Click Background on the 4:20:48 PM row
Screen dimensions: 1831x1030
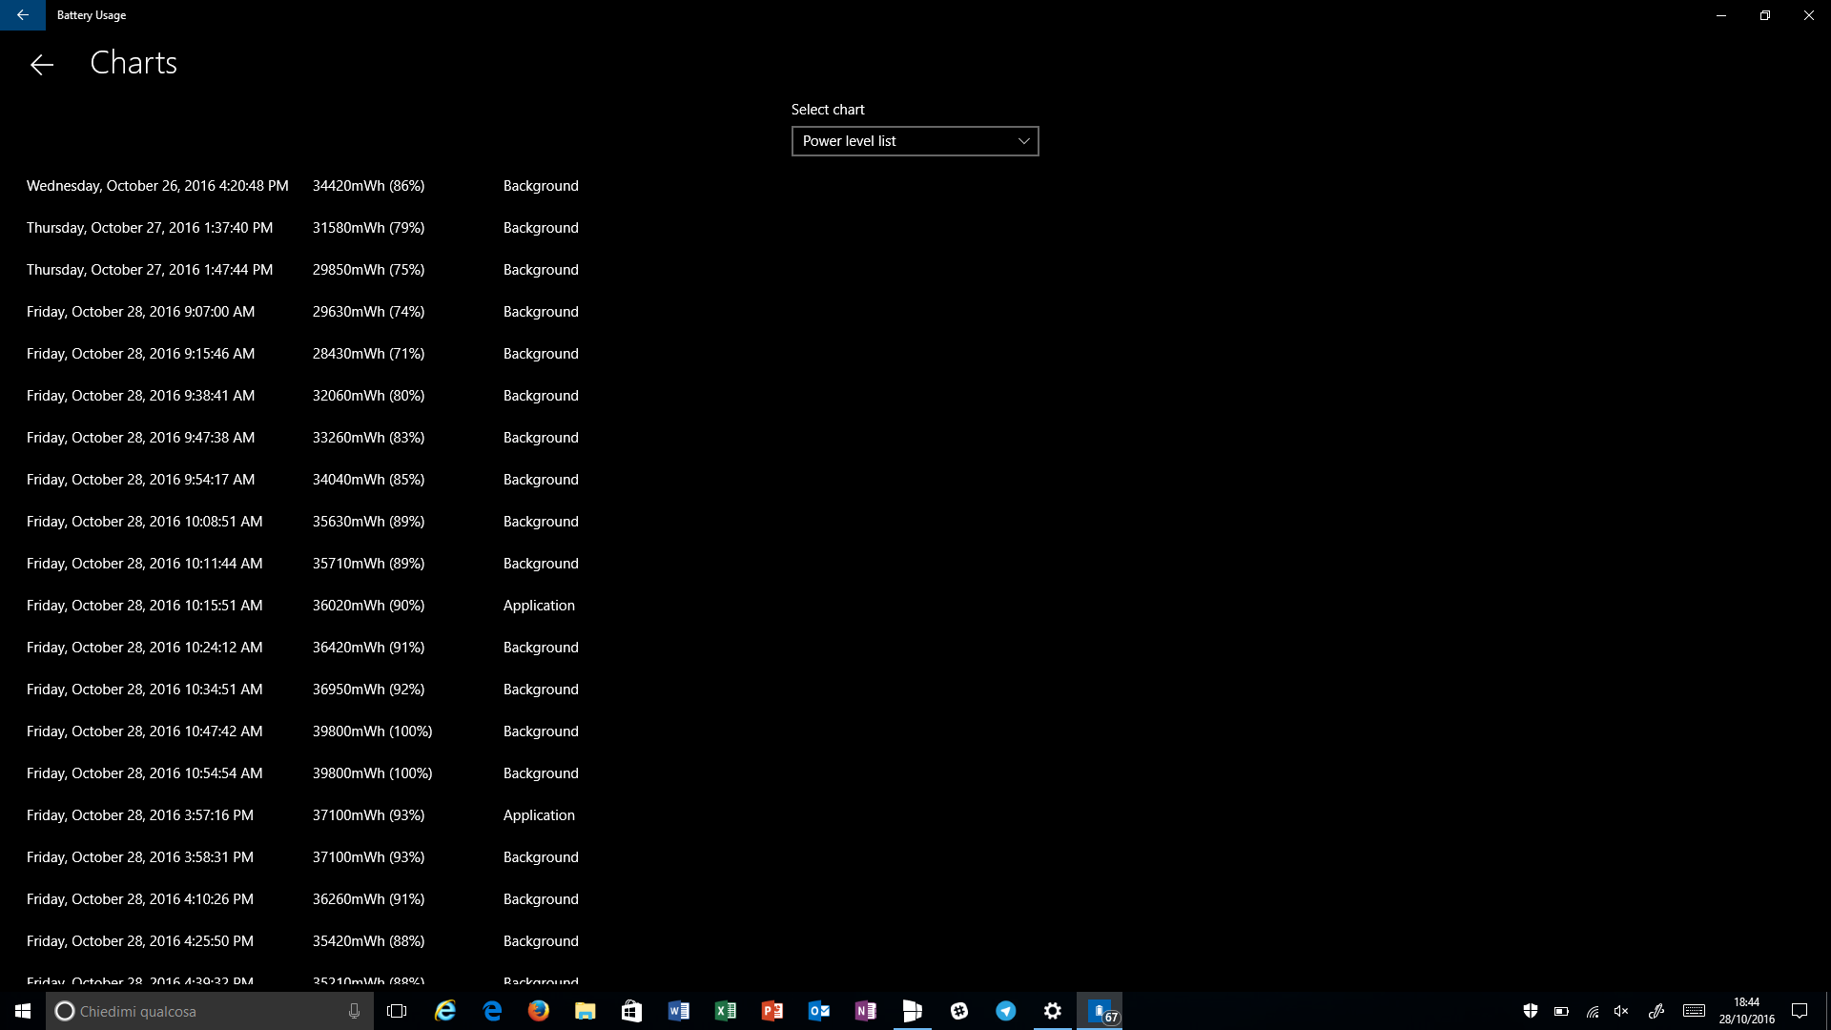pyautogui.click(x=541, y=186)
